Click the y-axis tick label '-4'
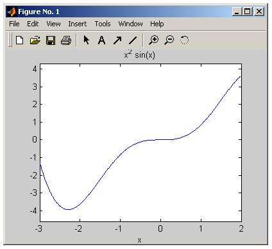272x249 pixels. pyautogui.click(x=33, y=211)
